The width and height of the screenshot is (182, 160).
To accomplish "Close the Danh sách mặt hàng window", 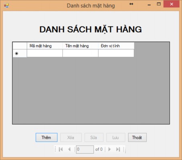I will pyautogui.click(x=172, y=4).
